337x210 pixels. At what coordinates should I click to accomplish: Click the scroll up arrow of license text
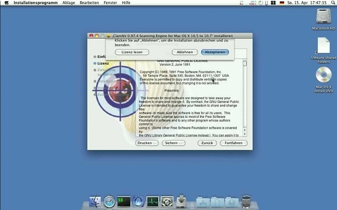click(x=244, y=130)
